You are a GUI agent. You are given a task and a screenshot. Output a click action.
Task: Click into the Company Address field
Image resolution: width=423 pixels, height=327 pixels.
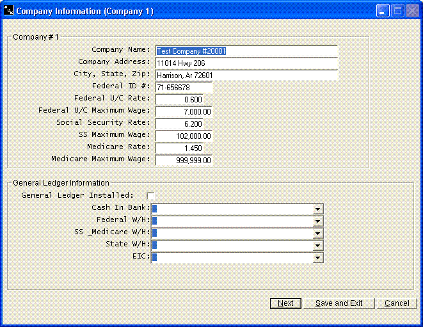pos(246,63)
